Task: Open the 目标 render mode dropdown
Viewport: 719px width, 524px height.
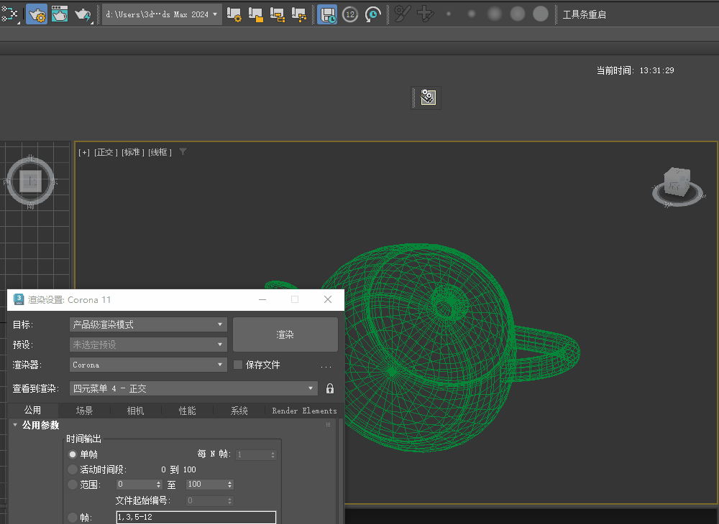Action: 148,324
